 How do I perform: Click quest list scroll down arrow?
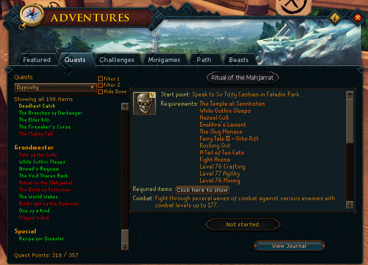coord(125,246)
